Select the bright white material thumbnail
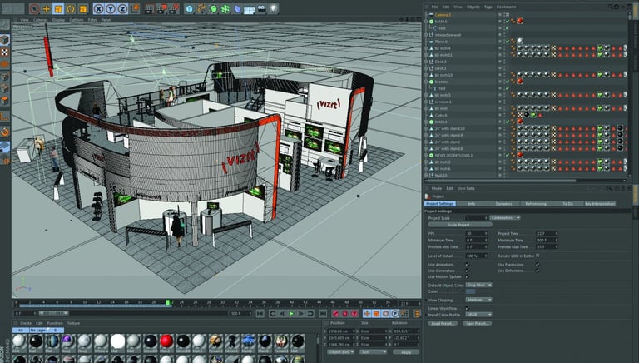 coord(117,341)
